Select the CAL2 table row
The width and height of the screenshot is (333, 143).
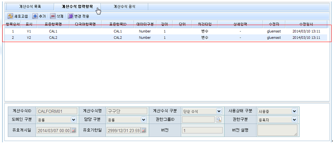pyautogui.click(x=166, y=38)
